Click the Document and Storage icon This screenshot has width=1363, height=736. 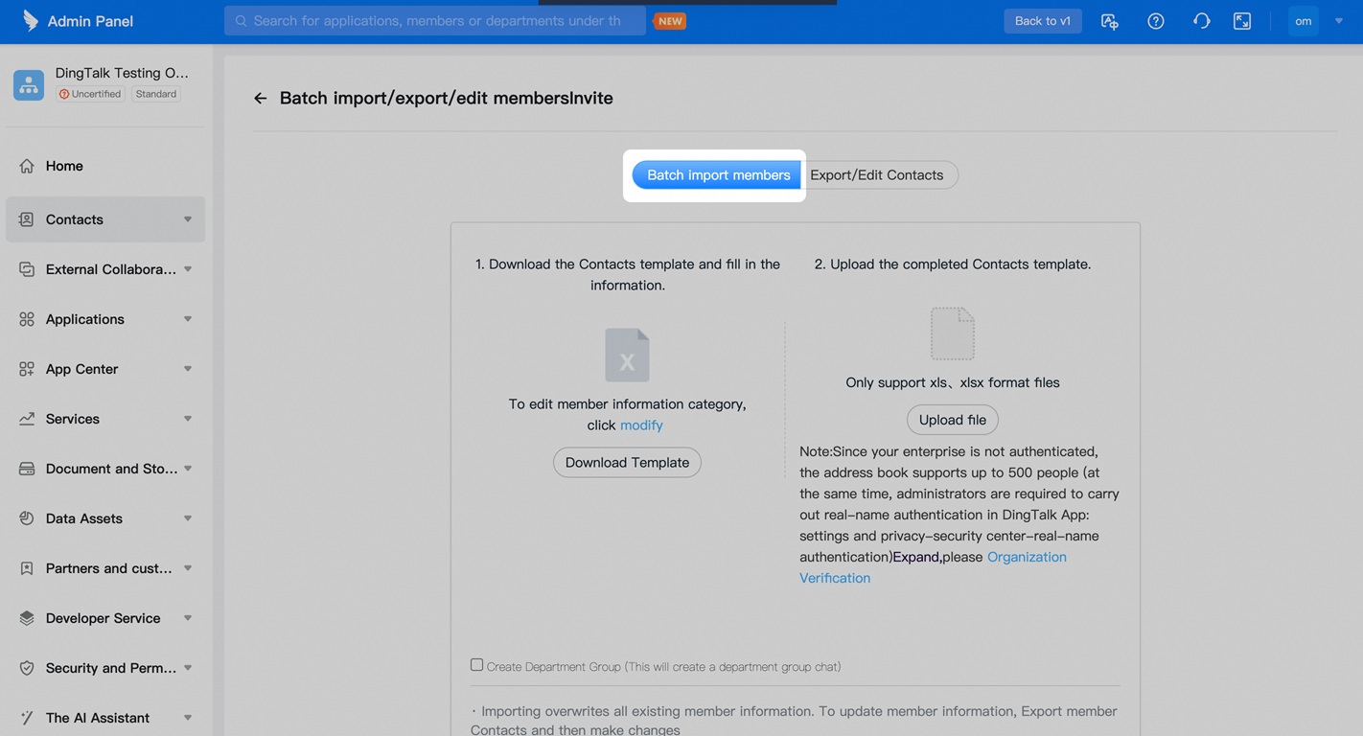[27, 469]
